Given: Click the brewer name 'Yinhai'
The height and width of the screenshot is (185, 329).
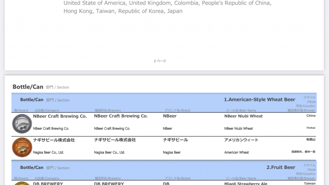Looking at the screenshot, I should [x=311, y=128].
